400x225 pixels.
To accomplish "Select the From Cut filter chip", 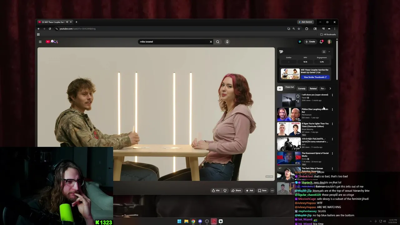I will [289, 87].
